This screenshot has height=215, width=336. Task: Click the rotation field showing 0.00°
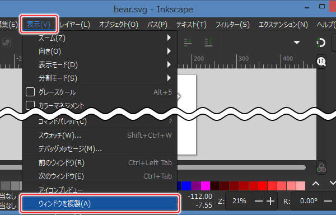pyautogui.click(x=309, y=201)
